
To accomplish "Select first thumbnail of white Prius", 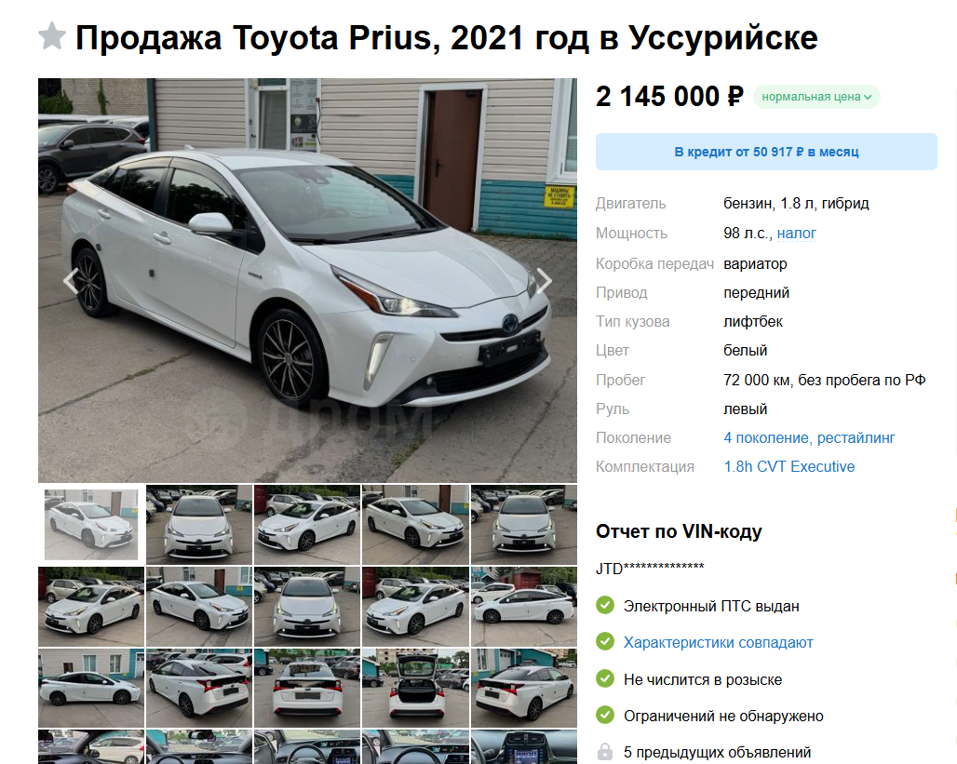I will point(91,525).
